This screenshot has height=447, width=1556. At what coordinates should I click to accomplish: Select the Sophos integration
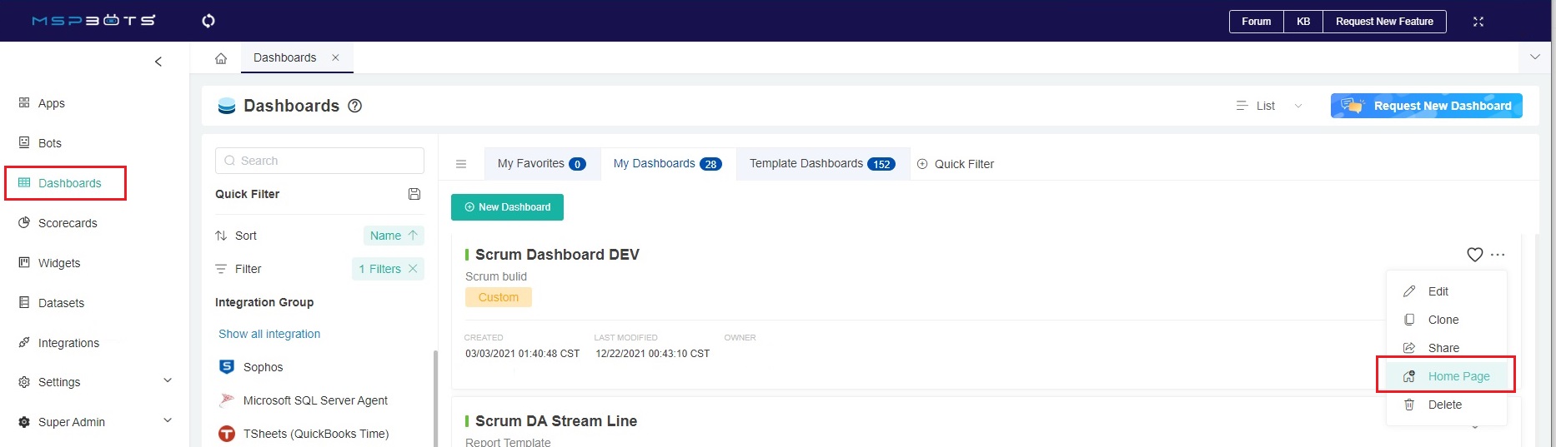(264, 367)
